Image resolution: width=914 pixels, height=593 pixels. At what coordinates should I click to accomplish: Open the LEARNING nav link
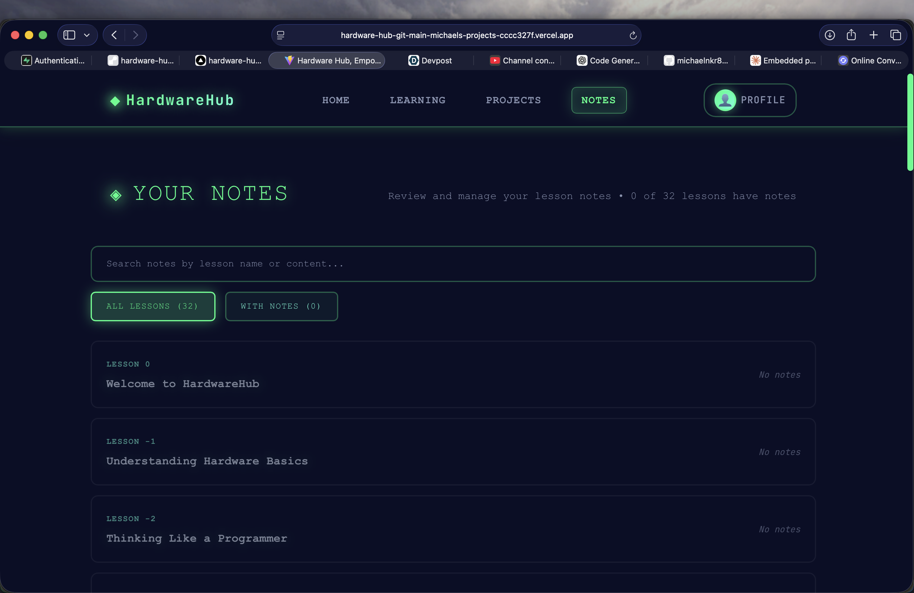point(417,100)
